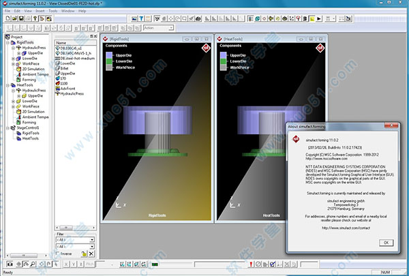Select the DB.steel-hot-medium material entry
The width and height of the screenshot is (409, 276).
[78, 59]
